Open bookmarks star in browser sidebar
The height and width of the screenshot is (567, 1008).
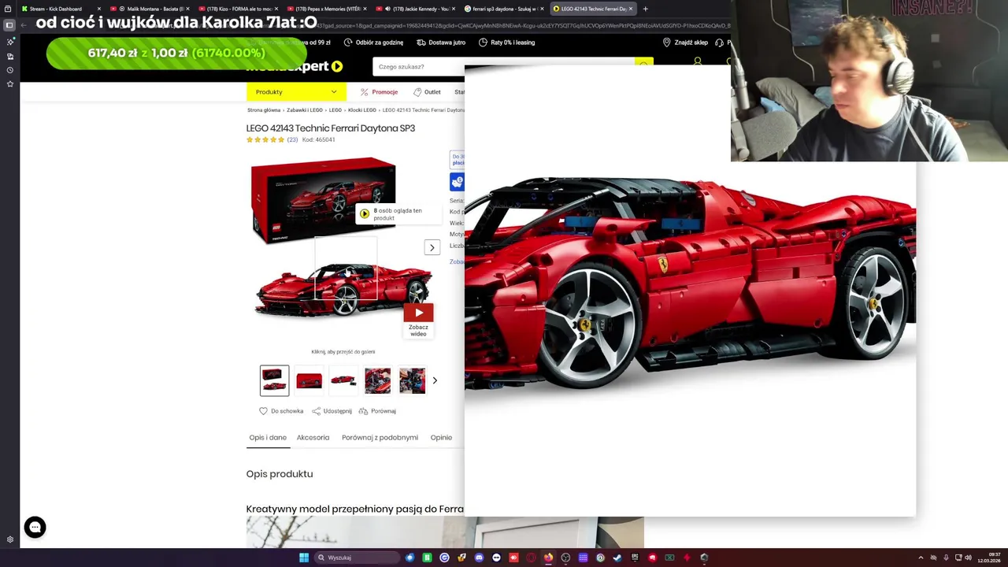(x=10, y=83)
